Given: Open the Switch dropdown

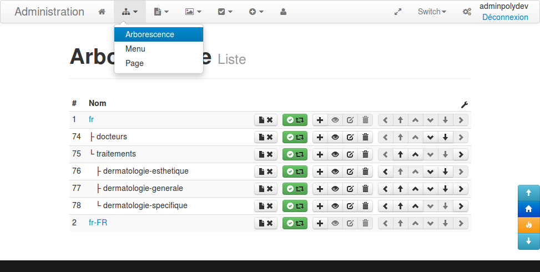Looking at the screenshot, I should (x=432, y=12).
